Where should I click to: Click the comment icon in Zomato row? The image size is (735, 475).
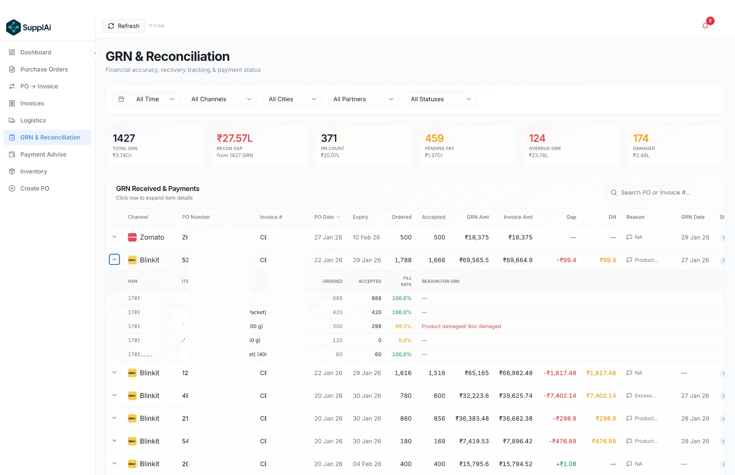pos(629,237)
